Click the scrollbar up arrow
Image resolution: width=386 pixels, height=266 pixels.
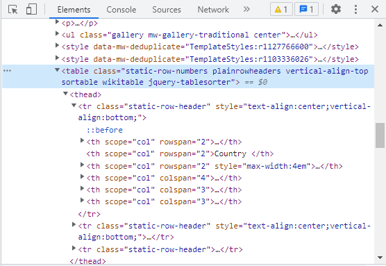click(x=380, y=25)
